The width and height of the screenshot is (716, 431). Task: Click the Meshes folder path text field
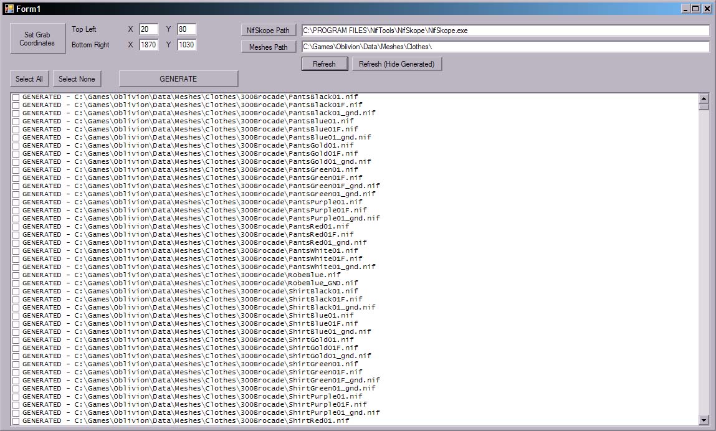tap(505, 47)
